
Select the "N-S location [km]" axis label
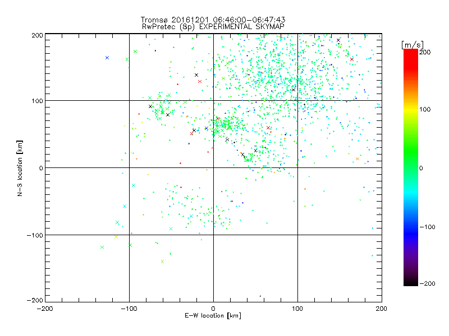(20, 169)
